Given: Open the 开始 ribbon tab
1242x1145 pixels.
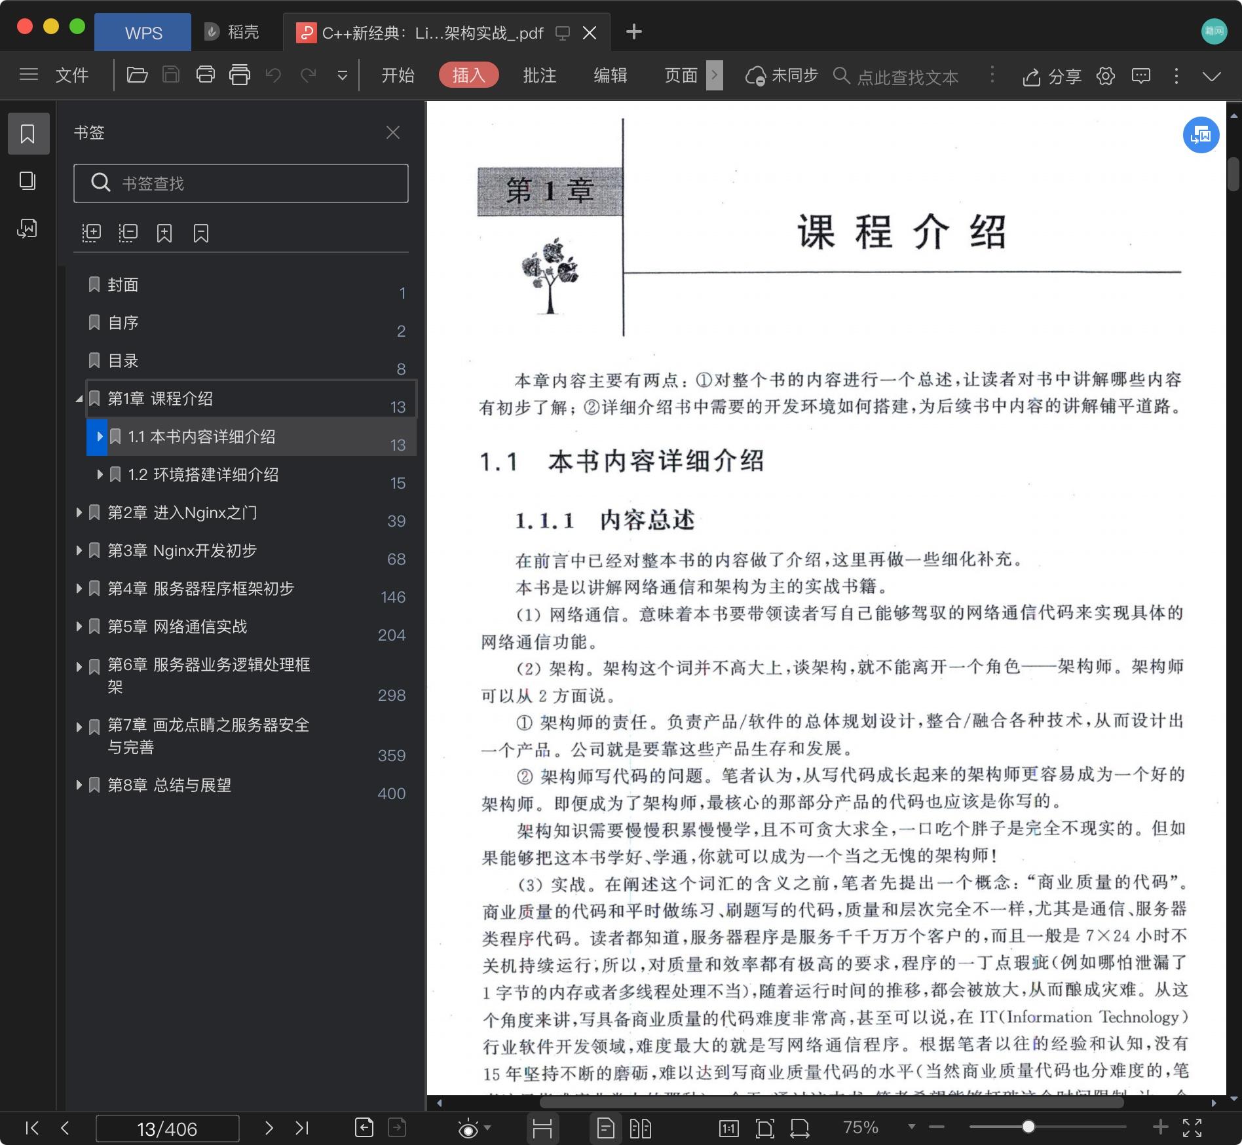Looking at the screenshot, I should (398, 75).
